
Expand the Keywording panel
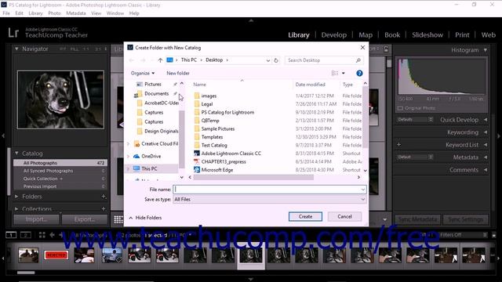coord(486,132)
